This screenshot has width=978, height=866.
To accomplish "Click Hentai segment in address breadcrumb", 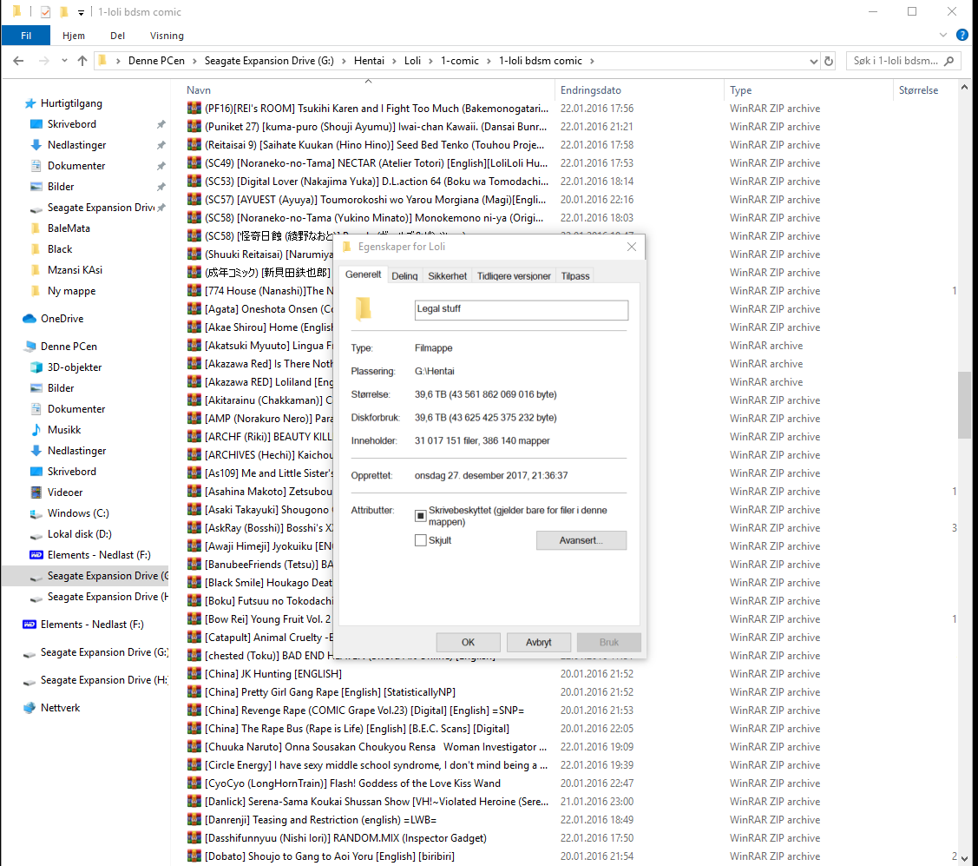I will (370, 61).
